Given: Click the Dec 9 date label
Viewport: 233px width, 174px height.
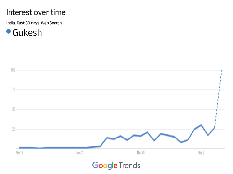Looking at the screenshot, I should [x=201, y=153].
